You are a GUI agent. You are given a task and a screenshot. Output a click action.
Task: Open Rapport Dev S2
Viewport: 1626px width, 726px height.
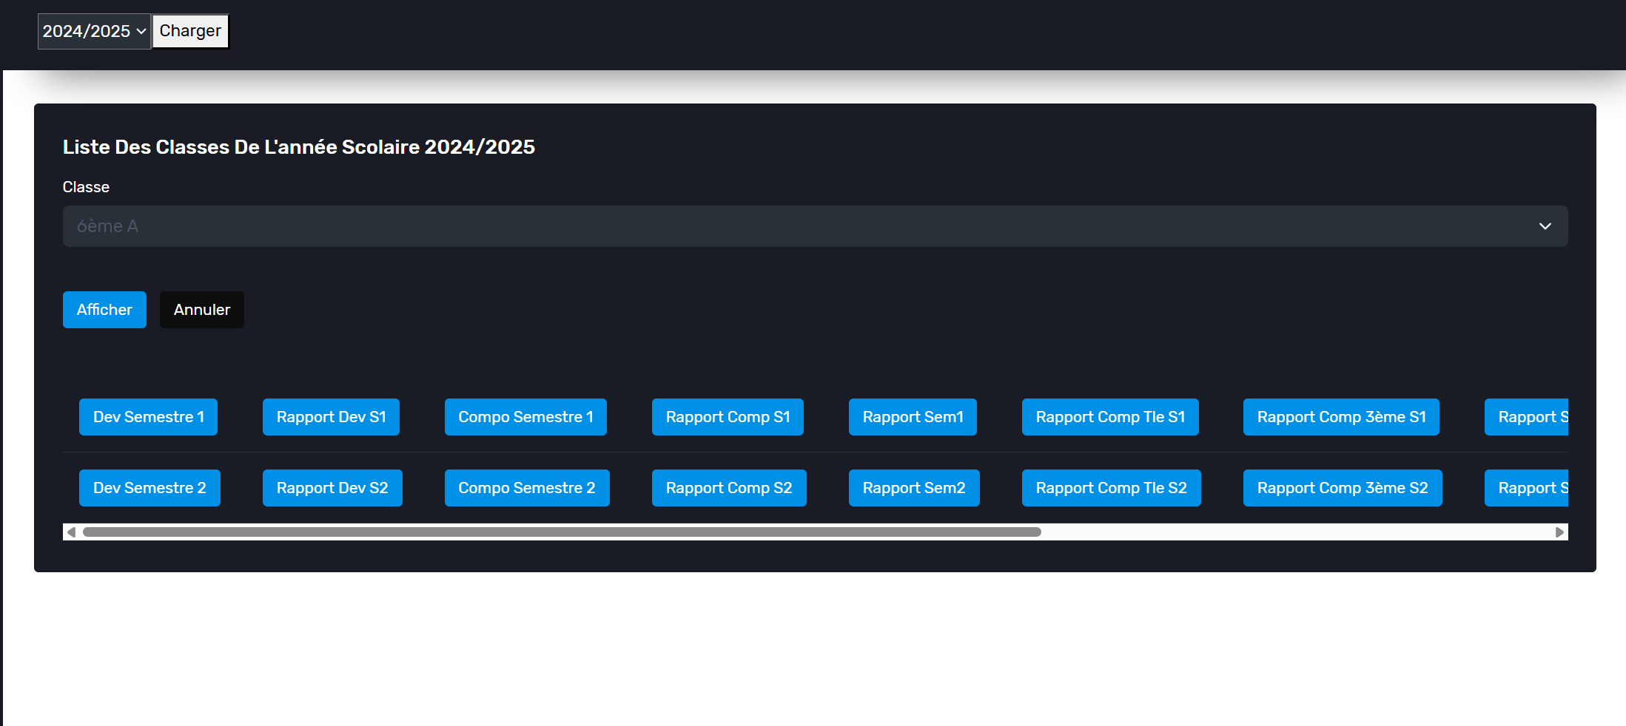332,488
